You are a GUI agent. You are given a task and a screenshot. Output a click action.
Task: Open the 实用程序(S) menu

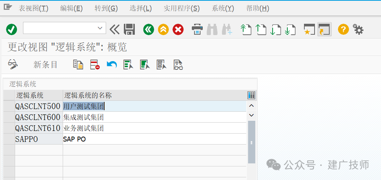click(x=182, y=9)
